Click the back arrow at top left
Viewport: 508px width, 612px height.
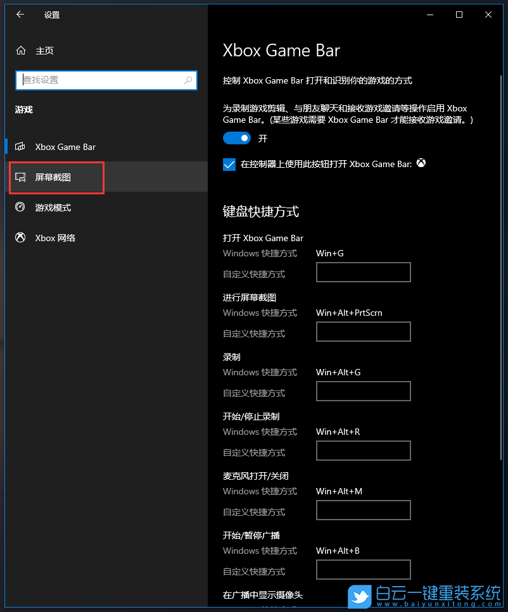tap(20, 15)
